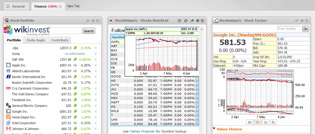Open Finance tab dropdown arrow

(x=60, y=6)
